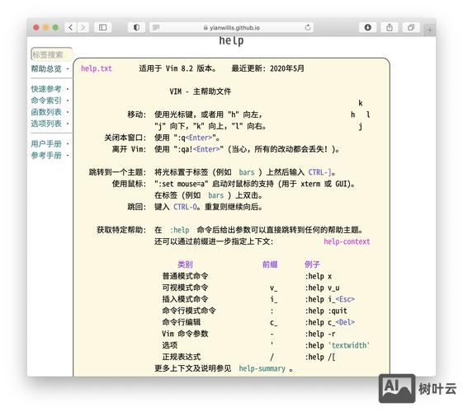Click the :help -r example text
Screen dimensions: 463x412
pos(320,335)
